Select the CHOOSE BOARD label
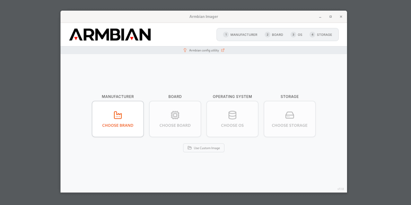The height and width of the screenshot is (205, 411). click(x=175, y=126)
